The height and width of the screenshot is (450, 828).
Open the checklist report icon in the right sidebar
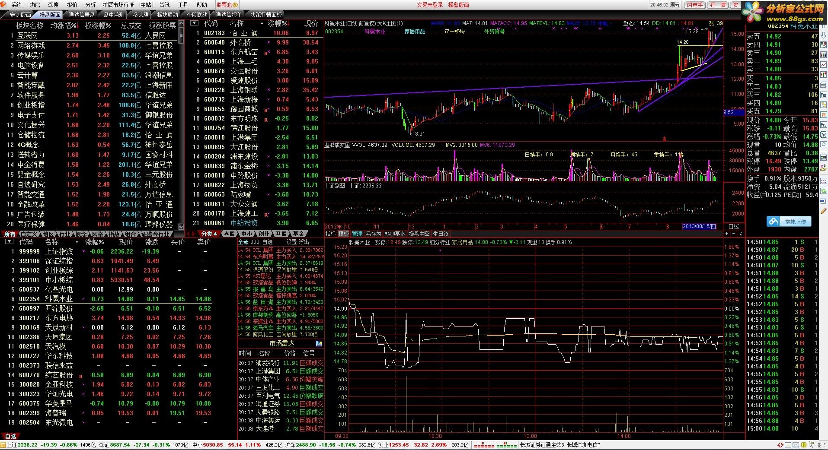824,44
